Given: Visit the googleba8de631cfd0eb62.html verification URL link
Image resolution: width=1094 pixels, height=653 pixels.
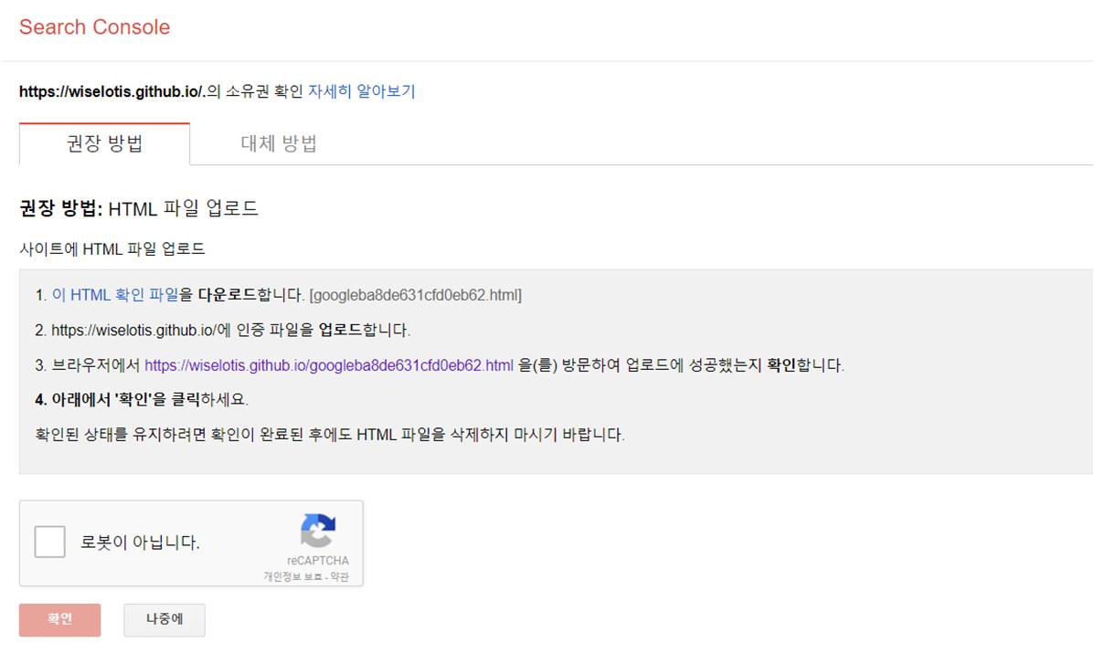Looking at the screenshot, I should [329, 365].
